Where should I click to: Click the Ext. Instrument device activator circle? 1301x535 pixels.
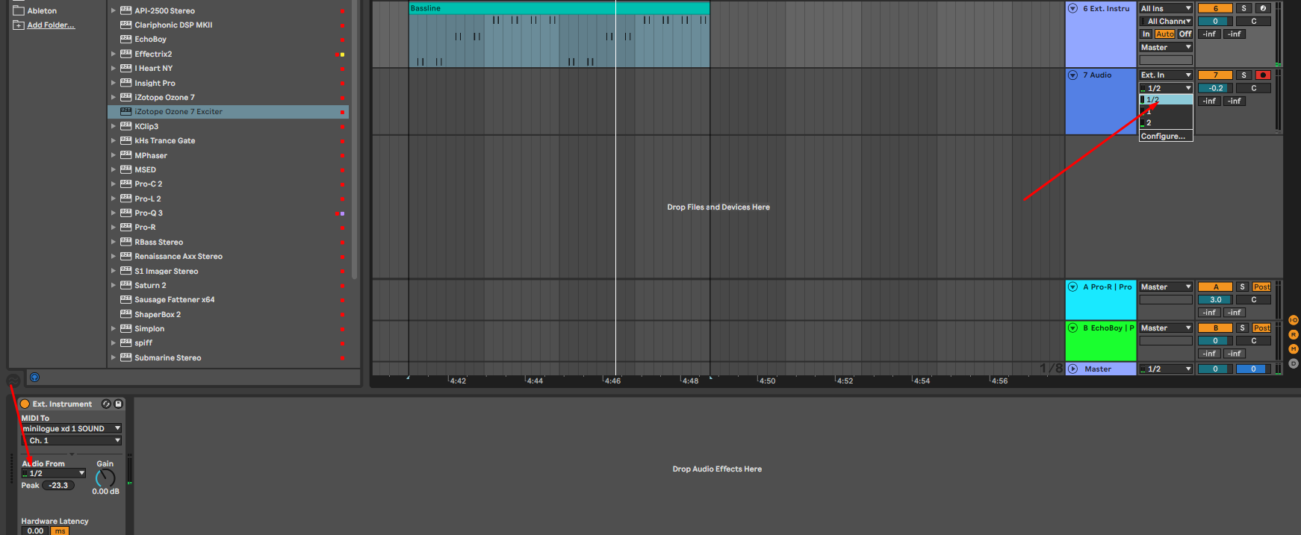[x=25, y=404]
